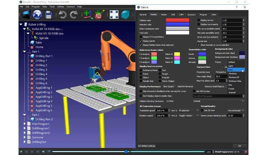Jump to simulation start button
This screenshot has width=267, height=155.
point(21,151)
